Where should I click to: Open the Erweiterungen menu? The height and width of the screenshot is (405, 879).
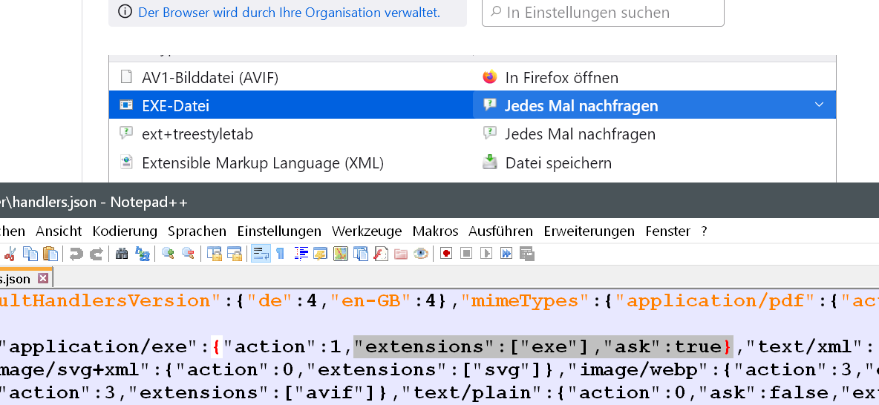tap(589, 231)
